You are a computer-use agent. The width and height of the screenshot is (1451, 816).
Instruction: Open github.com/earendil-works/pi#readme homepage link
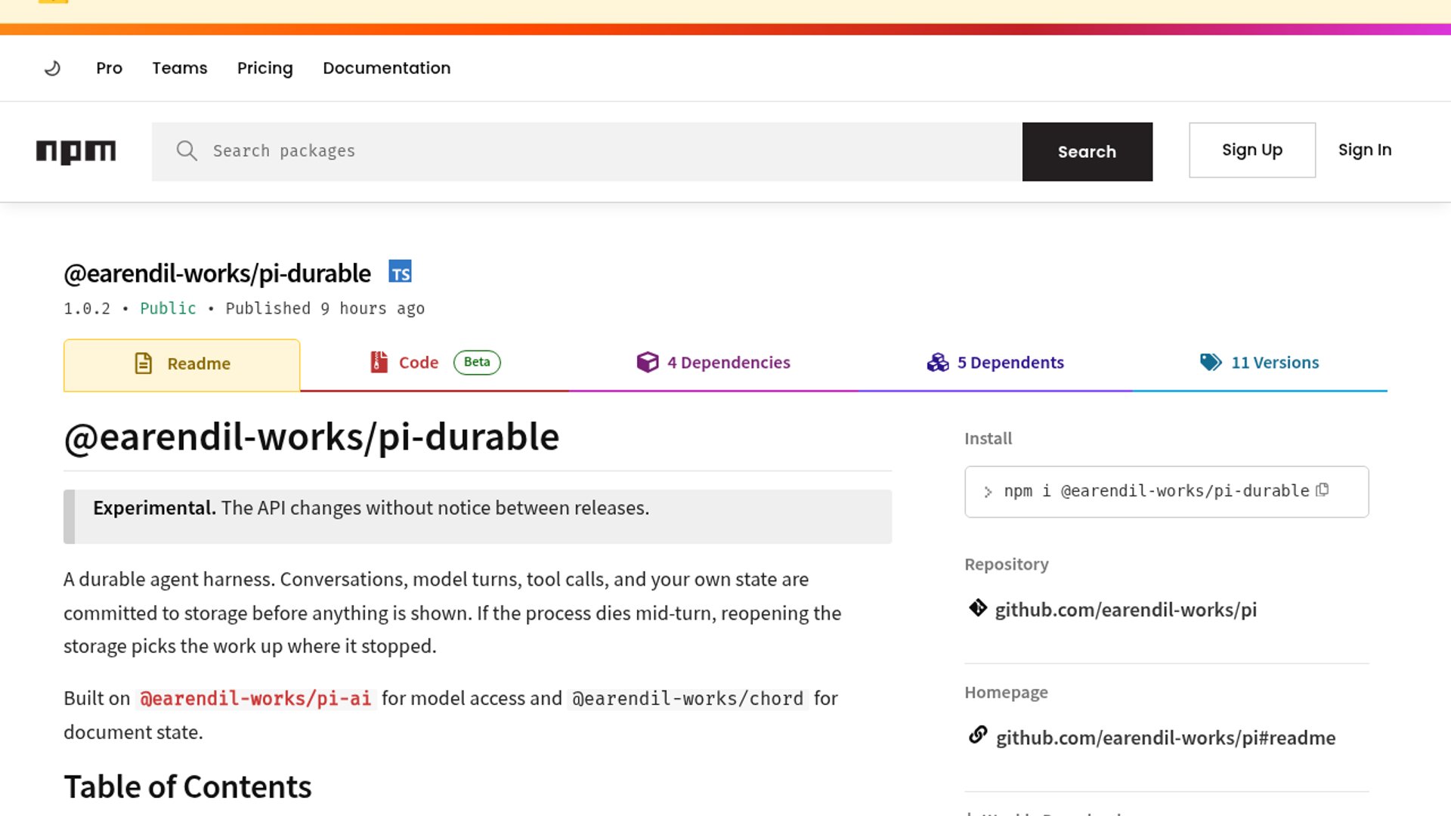[x=1166, y=737]
